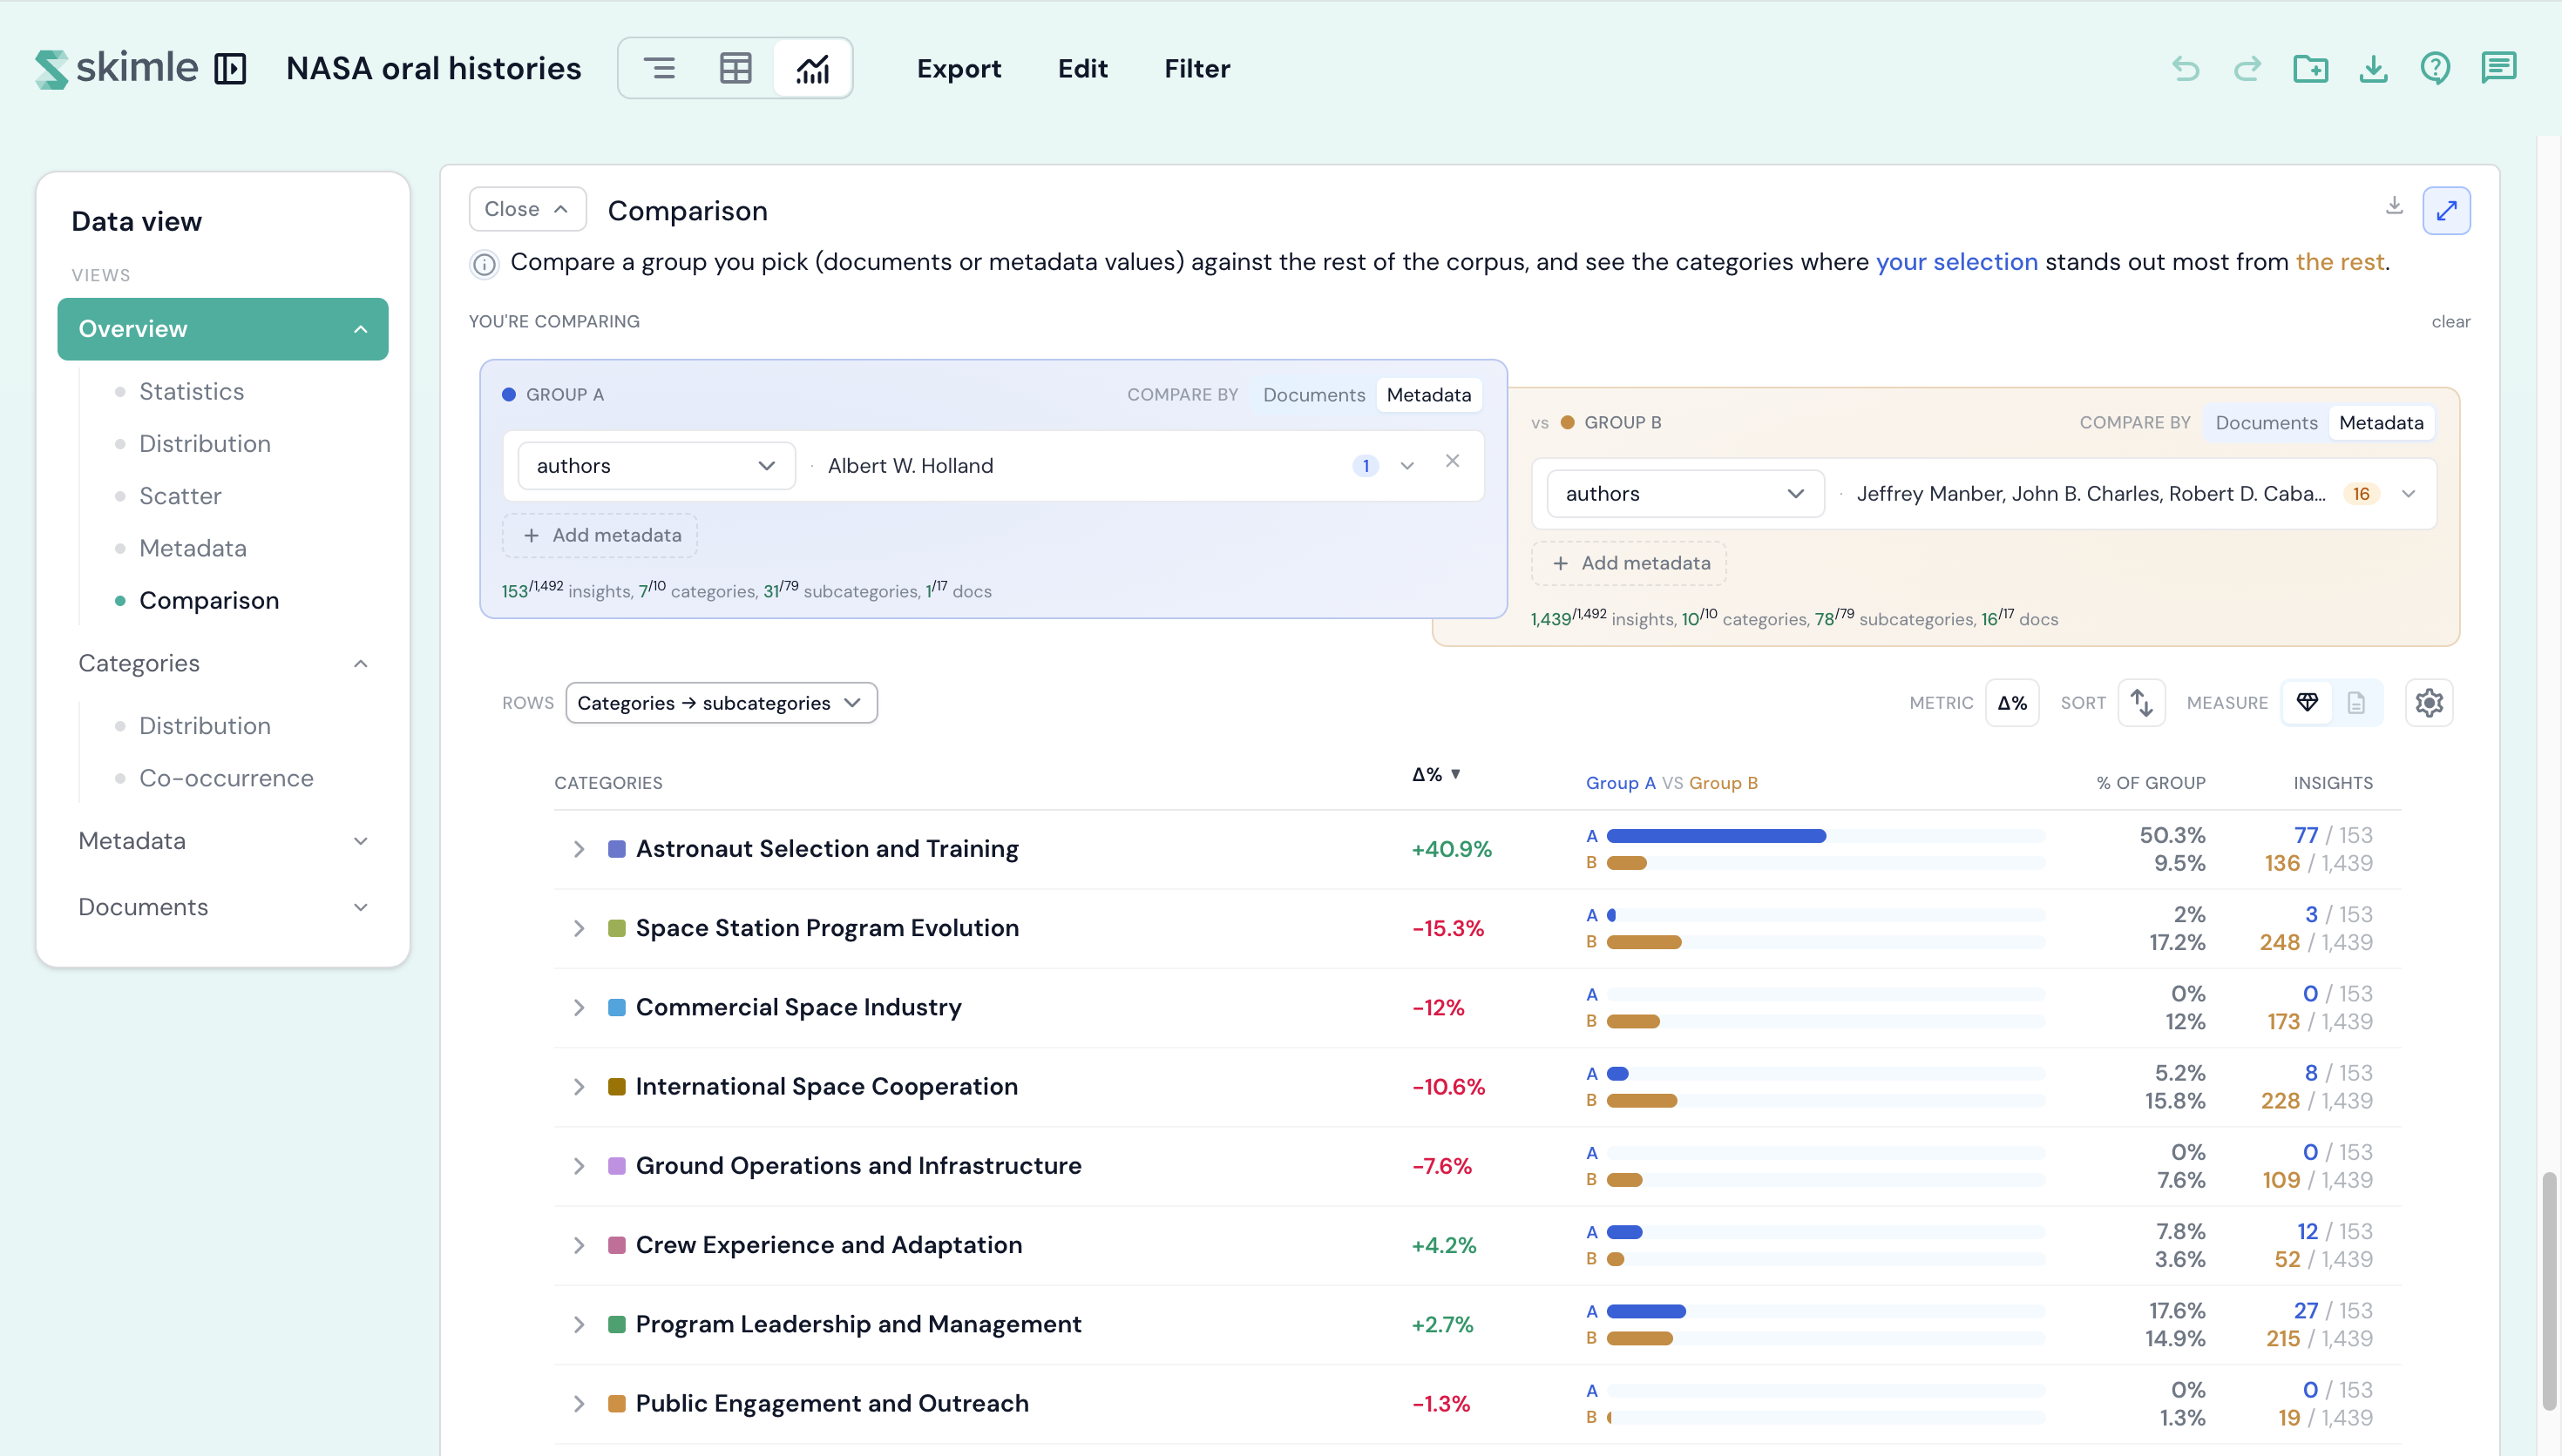This screenshot has height=1456, width=2562.
Task: Expand Comparison panel to fullscreen
Action: coord(2446,210)
